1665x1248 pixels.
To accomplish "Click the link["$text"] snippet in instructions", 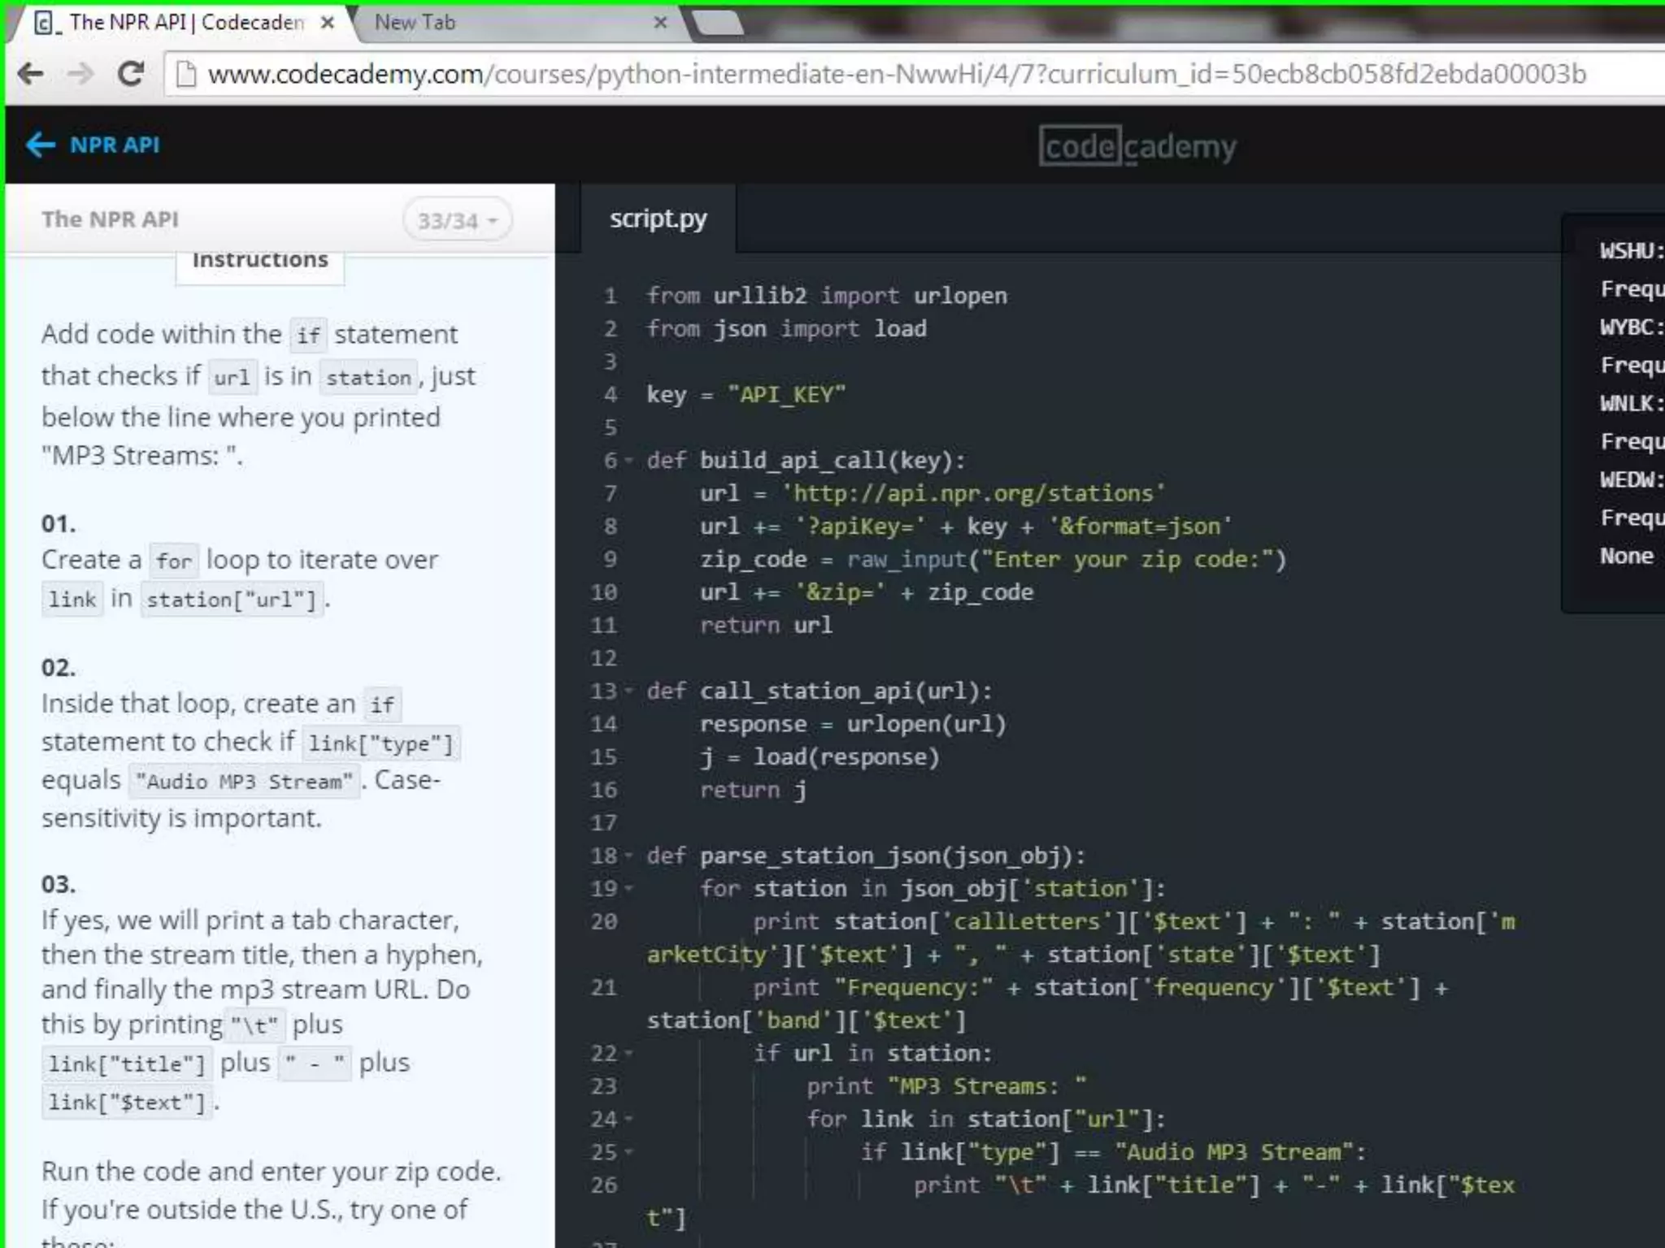I will (x=127, y=1103).
